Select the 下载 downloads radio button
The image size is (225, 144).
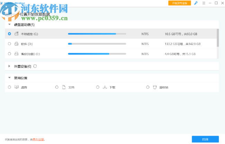click(98, 87)
